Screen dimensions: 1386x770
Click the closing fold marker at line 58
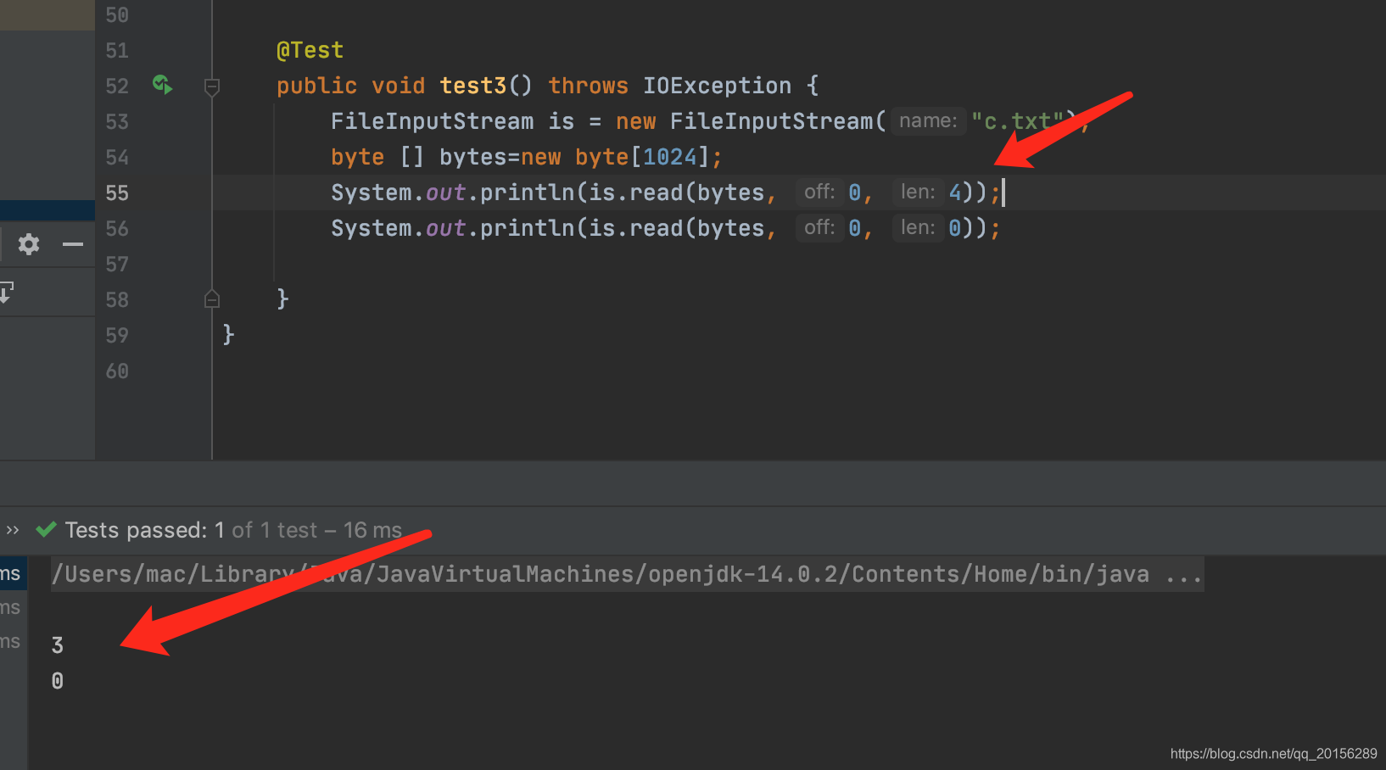(212, 299)
